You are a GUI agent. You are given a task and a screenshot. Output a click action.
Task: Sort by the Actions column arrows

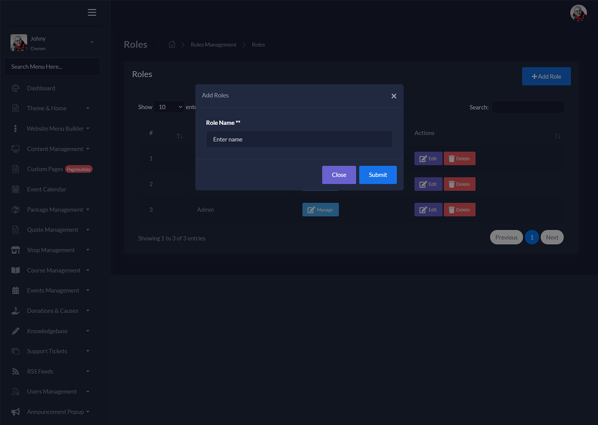pos(557,136)
